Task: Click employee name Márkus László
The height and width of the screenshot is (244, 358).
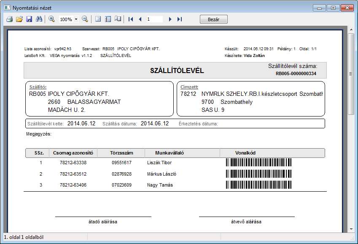Action: (162, 174)
